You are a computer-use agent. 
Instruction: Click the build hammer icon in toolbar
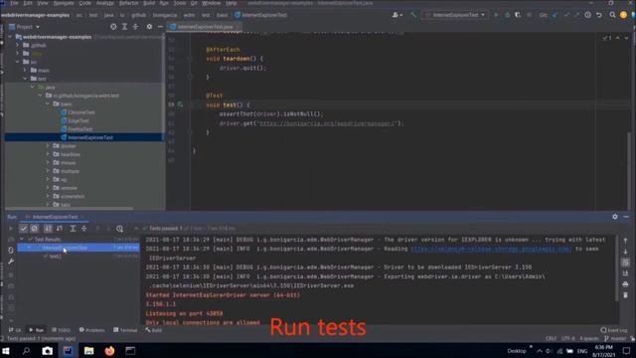413,15
